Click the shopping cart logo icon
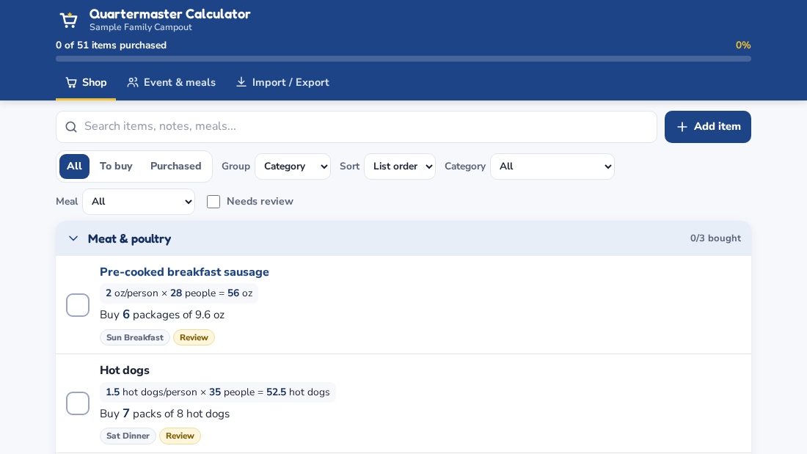 tap(68, 20)
